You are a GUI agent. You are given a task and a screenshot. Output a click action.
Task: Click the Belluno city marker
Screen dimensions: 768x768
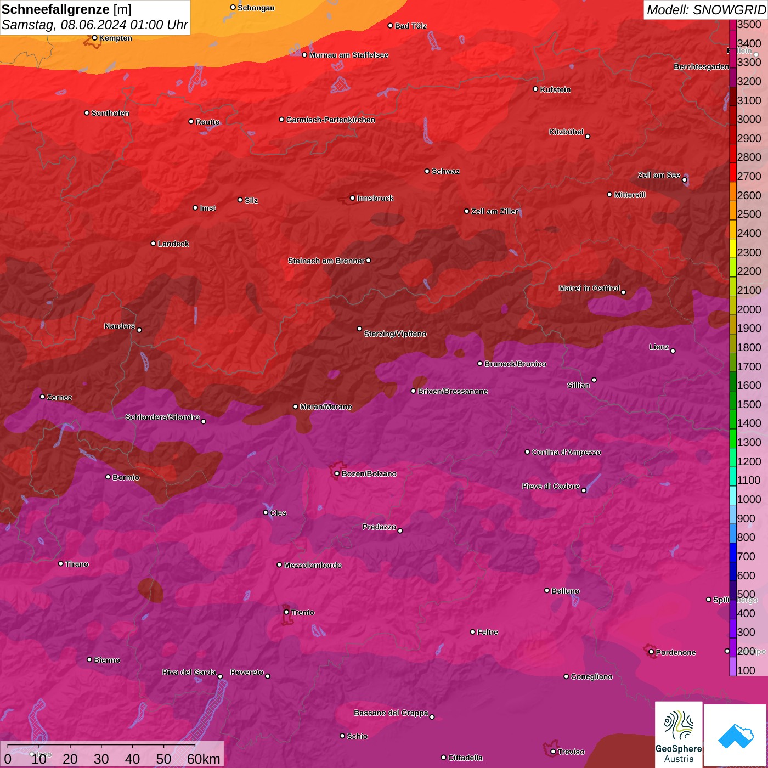click(547, 590)
